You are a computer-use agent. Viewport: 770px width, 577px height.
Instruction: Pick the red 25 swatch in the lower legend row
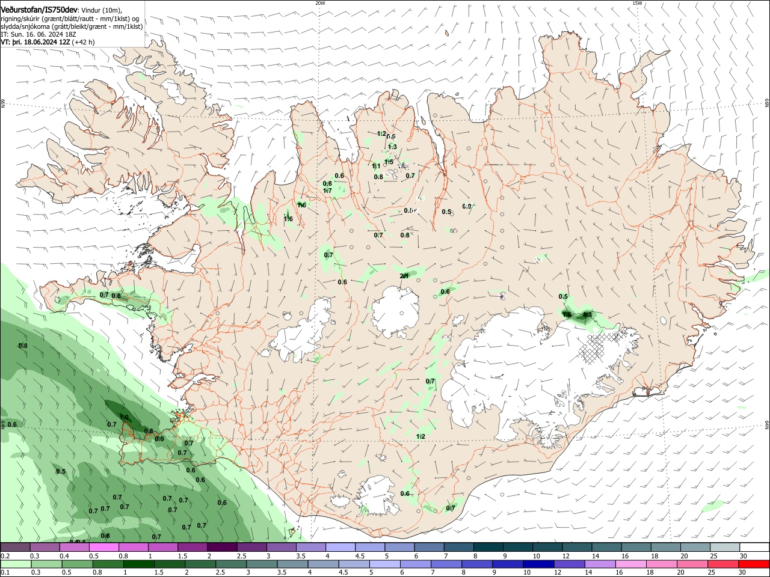[x=723, y=564]
